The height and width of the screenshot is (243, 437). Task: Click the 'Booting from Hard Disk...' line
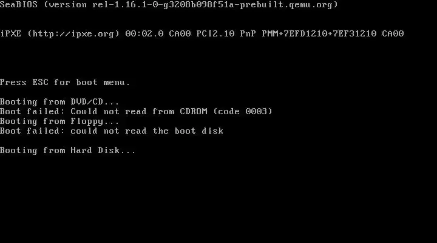click(68, 151)
